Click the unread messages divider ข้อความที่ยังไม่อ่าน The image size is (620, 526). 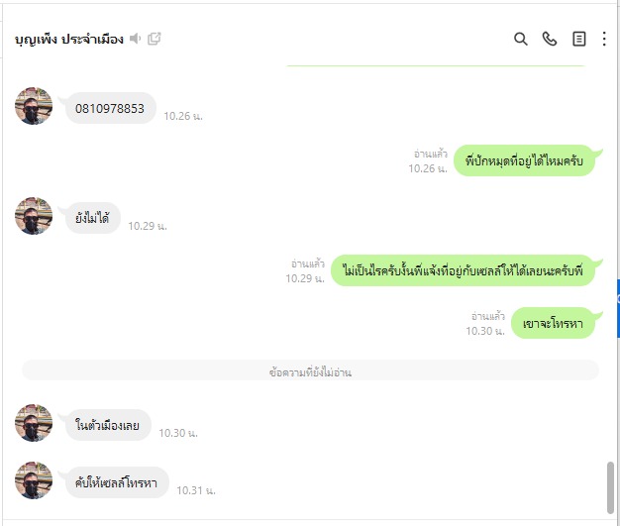[310, 370]
